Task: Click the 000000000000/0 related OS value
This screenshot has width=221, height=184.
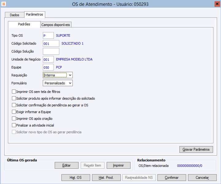Action: (x=190, y=166)
